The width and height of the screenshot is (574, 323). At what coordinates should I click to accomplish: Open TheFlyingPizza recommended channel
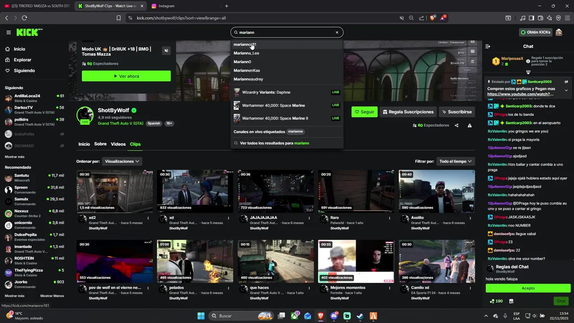click(34, 272)
